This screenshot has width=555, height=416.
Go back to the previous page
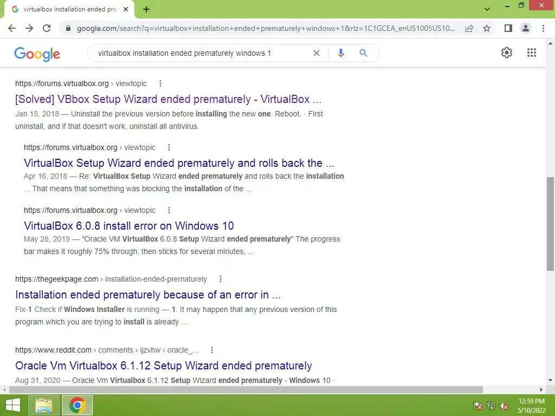pyautogui.click(x=12, y=28)
